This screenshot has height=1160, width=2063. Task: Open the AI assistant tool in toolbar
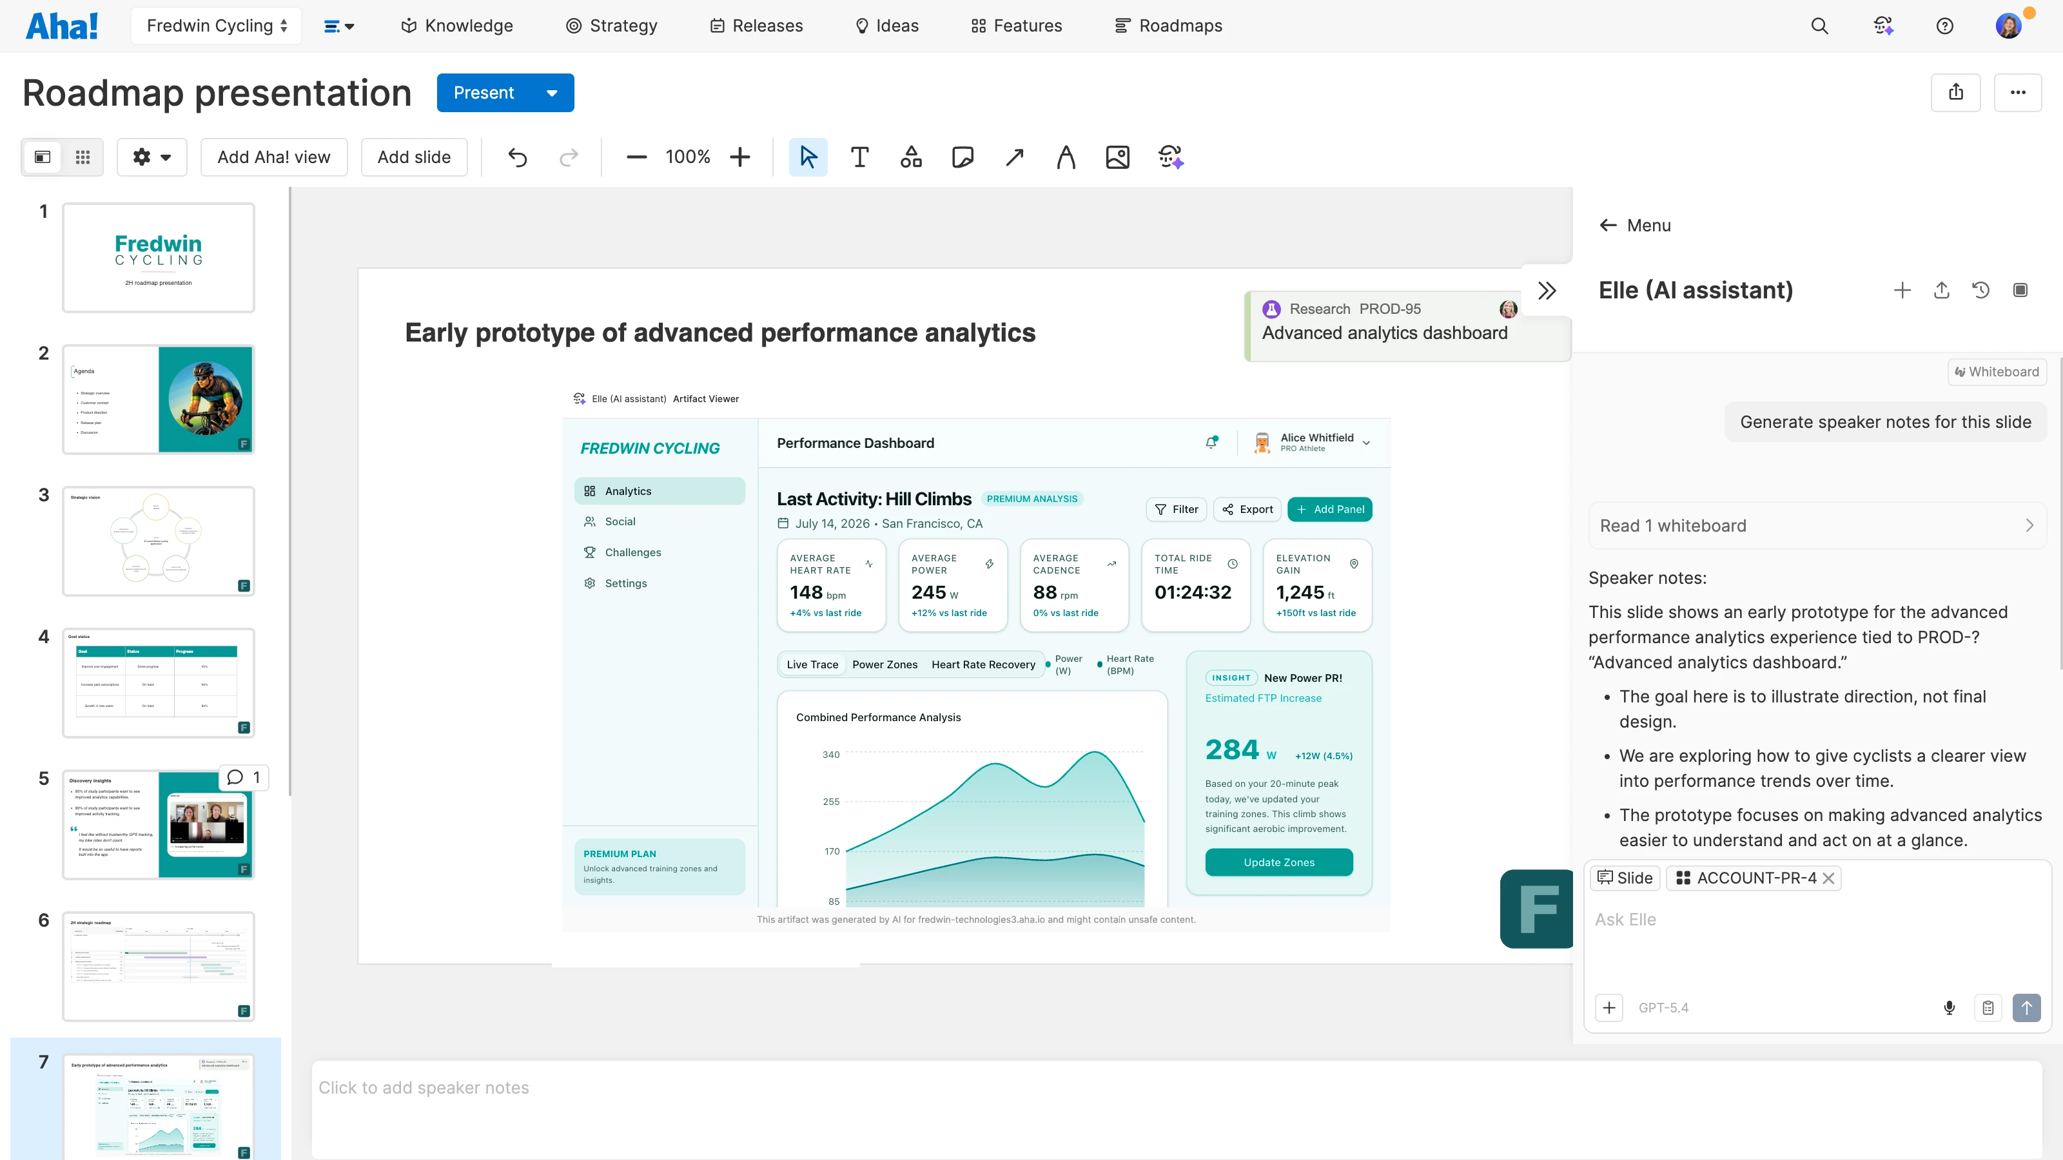[1171, 157]
